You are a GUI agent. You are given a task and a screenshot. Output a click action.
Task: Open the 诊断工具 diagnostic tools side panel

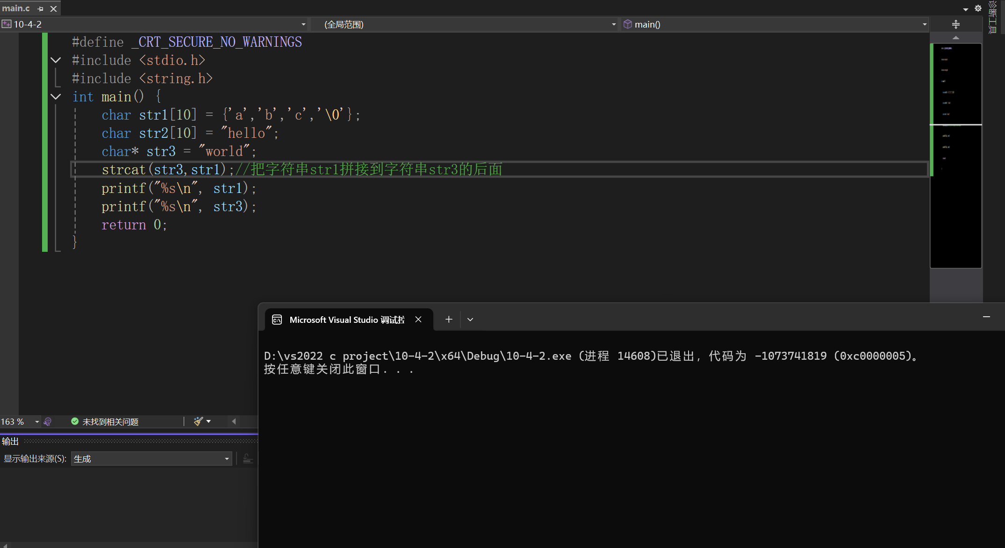[x=993, y=17]
